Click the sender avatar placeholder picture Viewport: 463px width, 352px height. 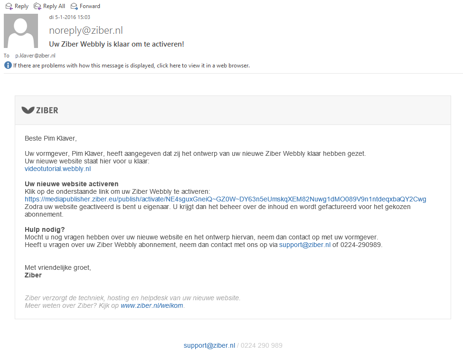[21, 31]
